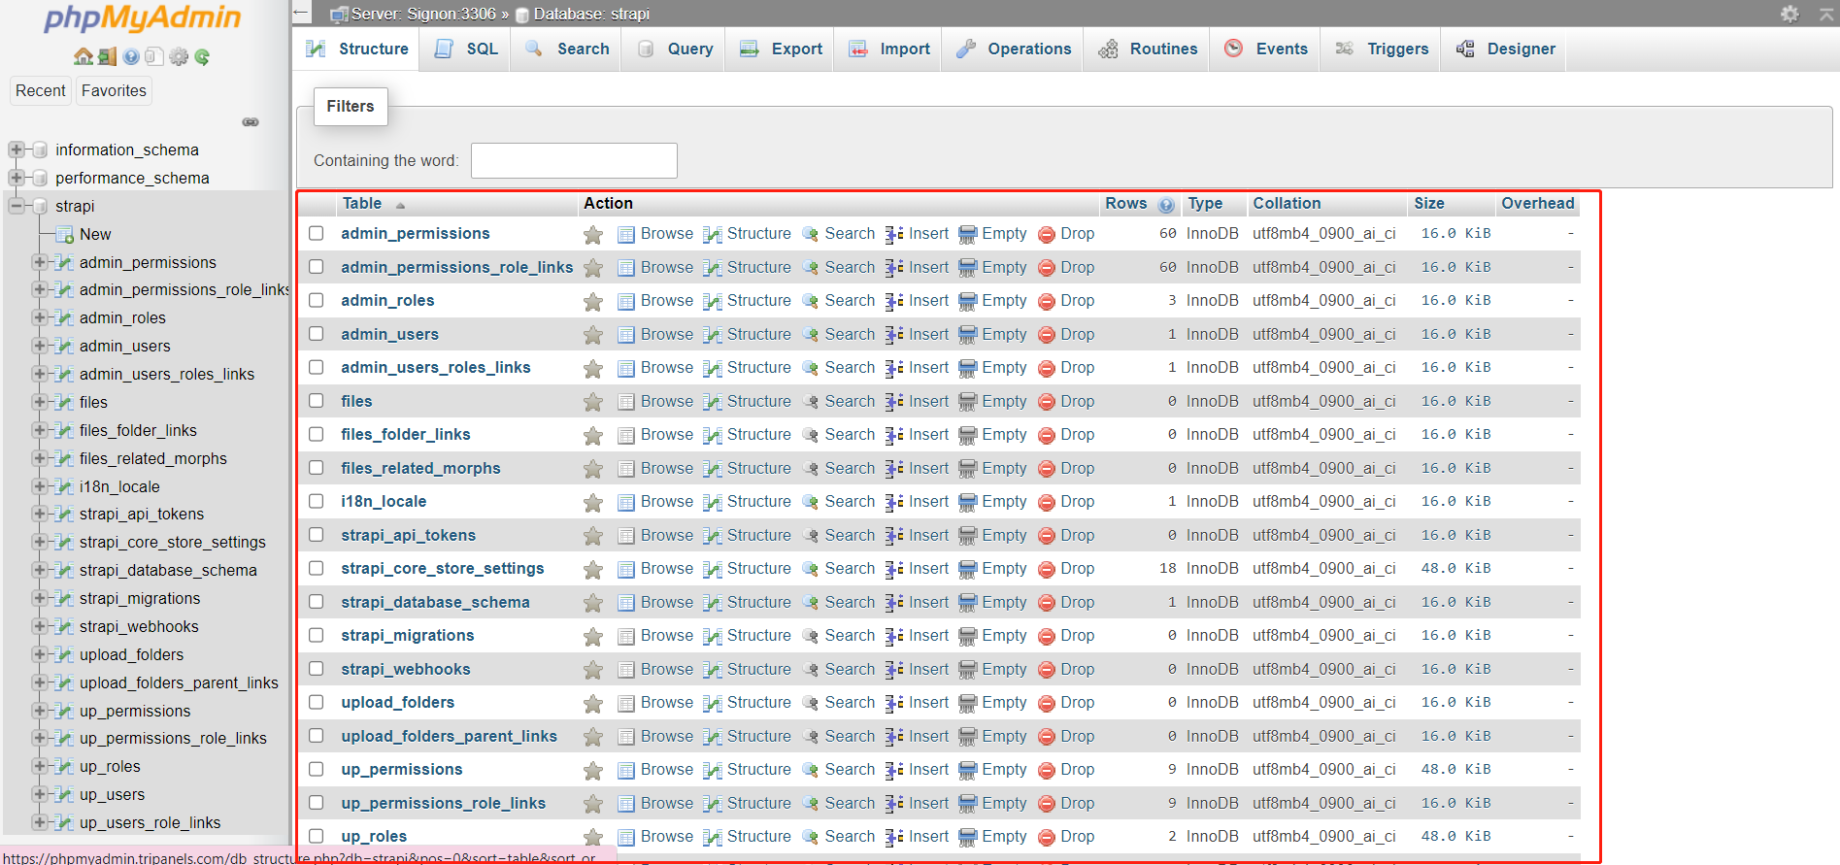Screen dimensions: 1840x865
Task: Click New table link under strapi
Action: click(95, 234)
